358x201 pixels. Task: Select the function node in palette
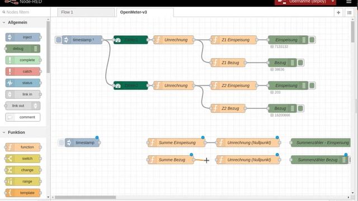[23, 147]
